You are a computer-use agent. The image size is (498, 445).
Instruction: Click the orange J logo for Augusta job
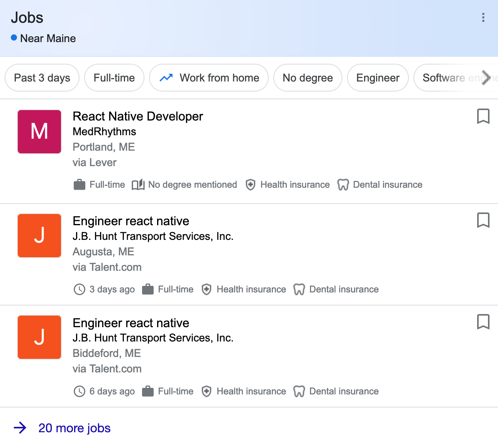pyautogui.click(x=39, y=236)
